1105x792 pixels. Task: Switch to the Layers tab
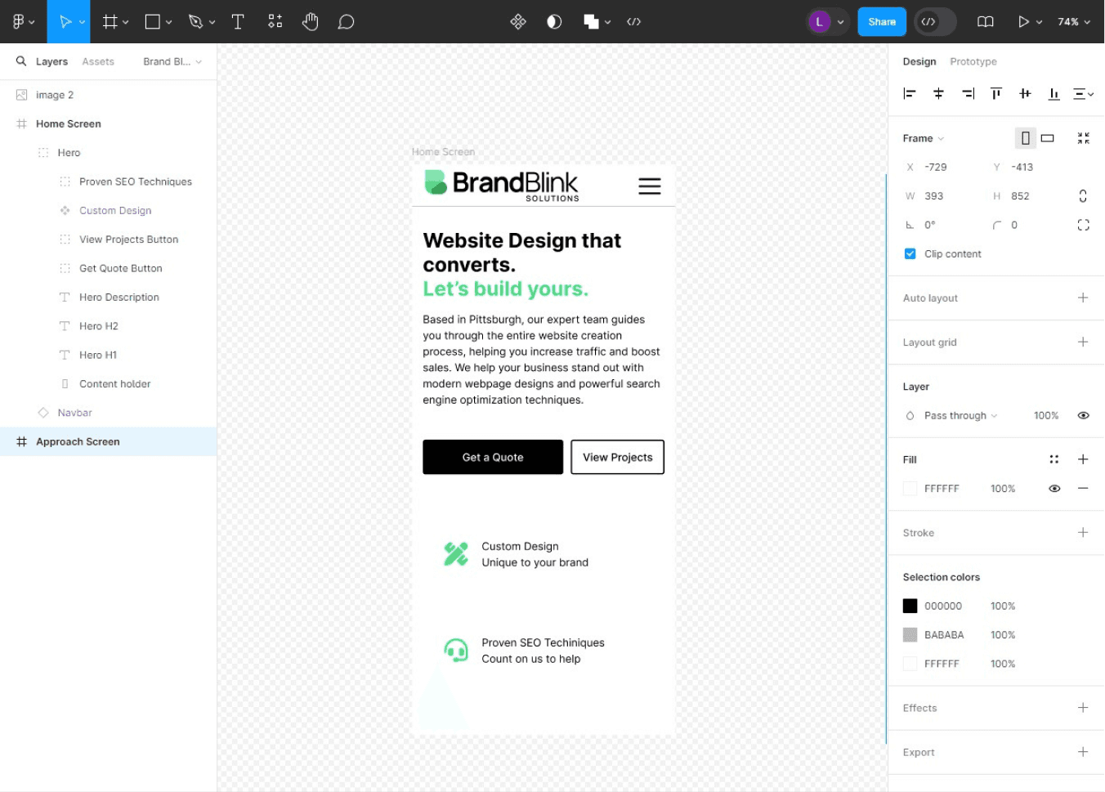point(51,61)
